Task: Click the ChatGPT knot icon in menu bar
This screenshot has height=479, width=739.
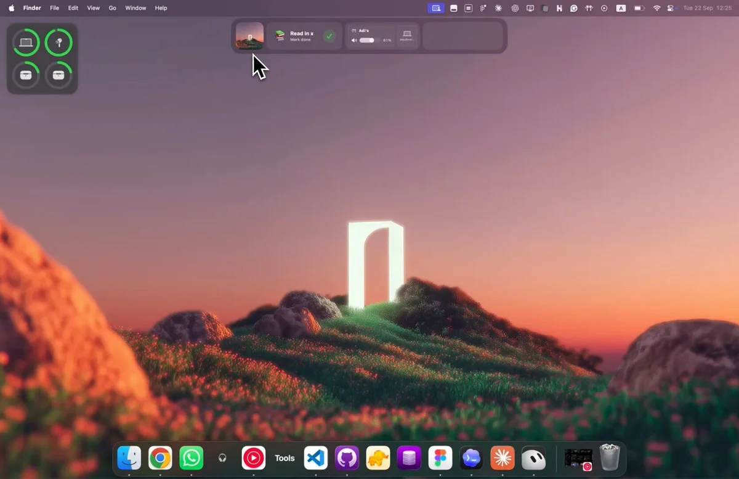Action: [514, 8]
